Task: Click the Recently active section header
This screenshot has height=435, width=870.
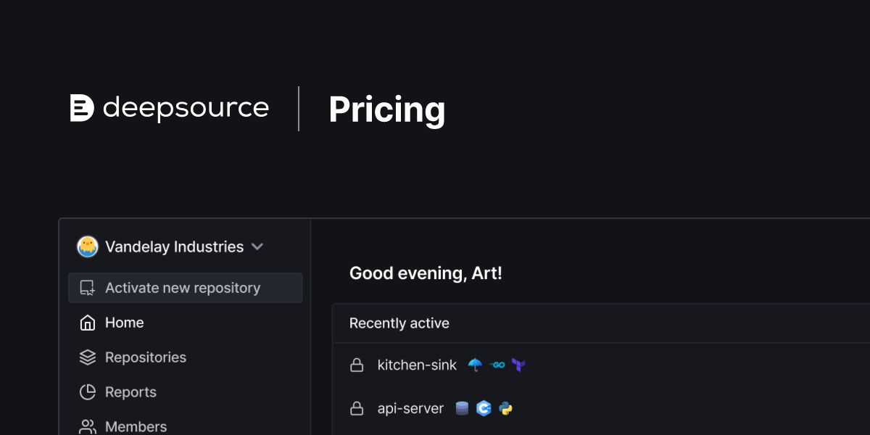Action: (399, 323)
